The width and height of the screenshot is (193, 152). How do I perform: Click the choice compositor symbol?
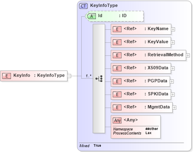click(99, 79)
